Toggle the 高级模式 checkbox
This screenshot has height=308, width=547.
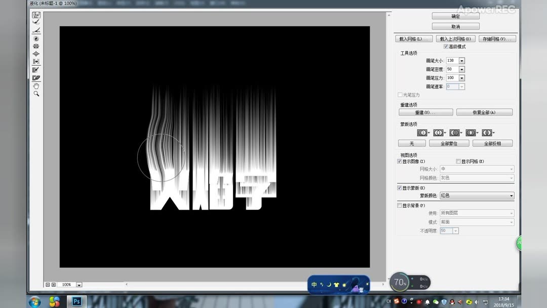tap(445, 46)
